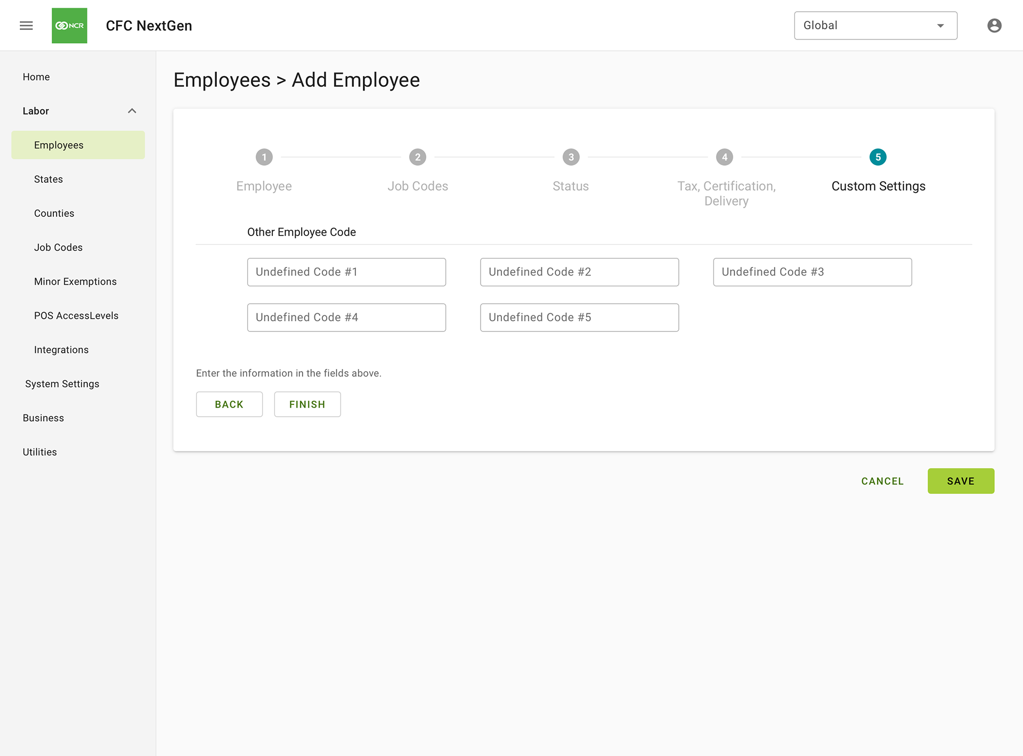Jump to step 1 circle
The image size is (1023, 756).
pos(264,157)
